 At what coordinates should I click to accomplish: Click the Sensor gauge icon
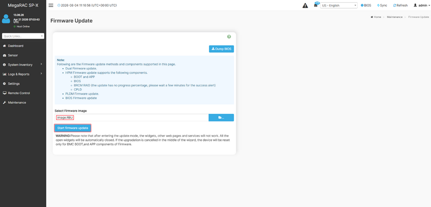4,55
